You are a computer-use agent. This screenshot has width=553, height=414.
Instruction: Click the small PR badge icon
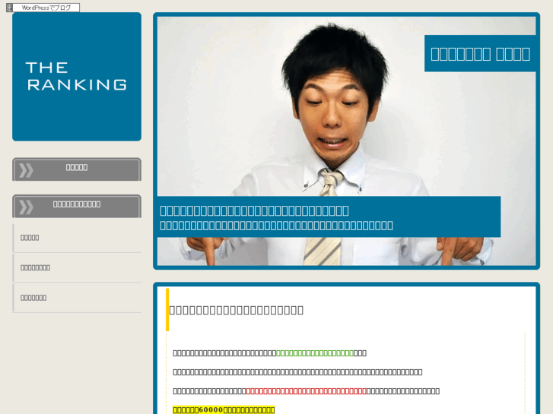(x=10, y=8)
